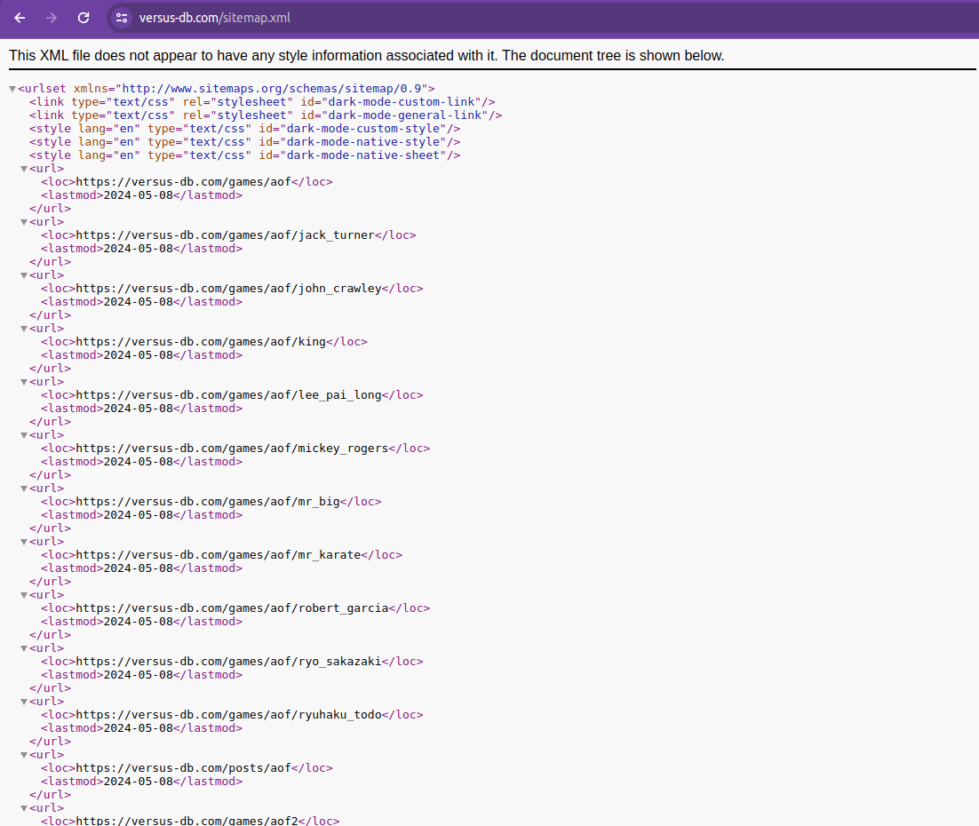
Task: Click style tag with id dark-mode-native-sheet
Action: point(245,155)
